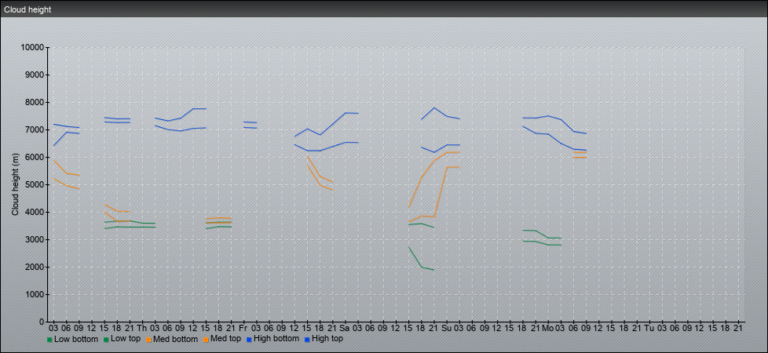Click the 'Cloud height (m)' axis label
The width and height of the screenshot is (768, 353).
click(15, 185)
